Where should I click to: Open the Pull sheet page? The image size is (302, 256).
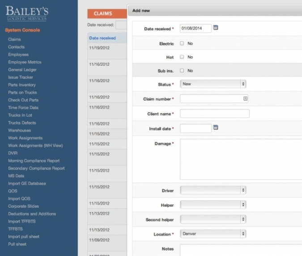click(17, 244)
